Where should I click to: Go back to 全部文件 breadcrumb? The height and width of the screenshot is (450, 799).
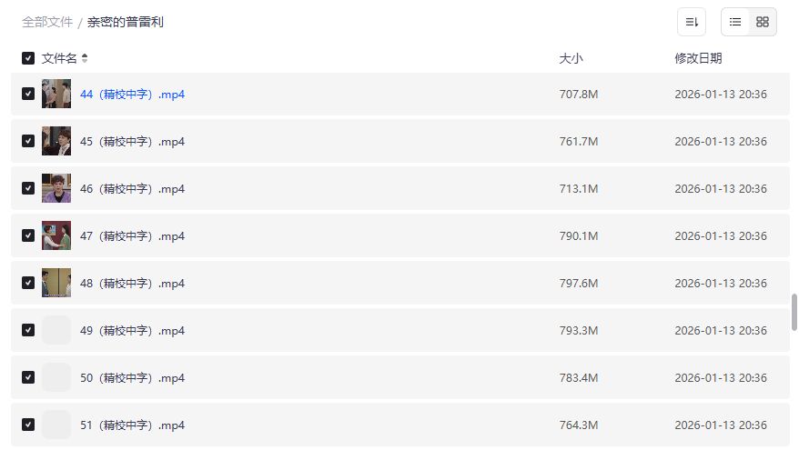tap(47, 22)
